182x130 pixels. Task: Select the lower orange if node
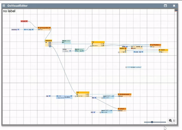click(83, 92)
